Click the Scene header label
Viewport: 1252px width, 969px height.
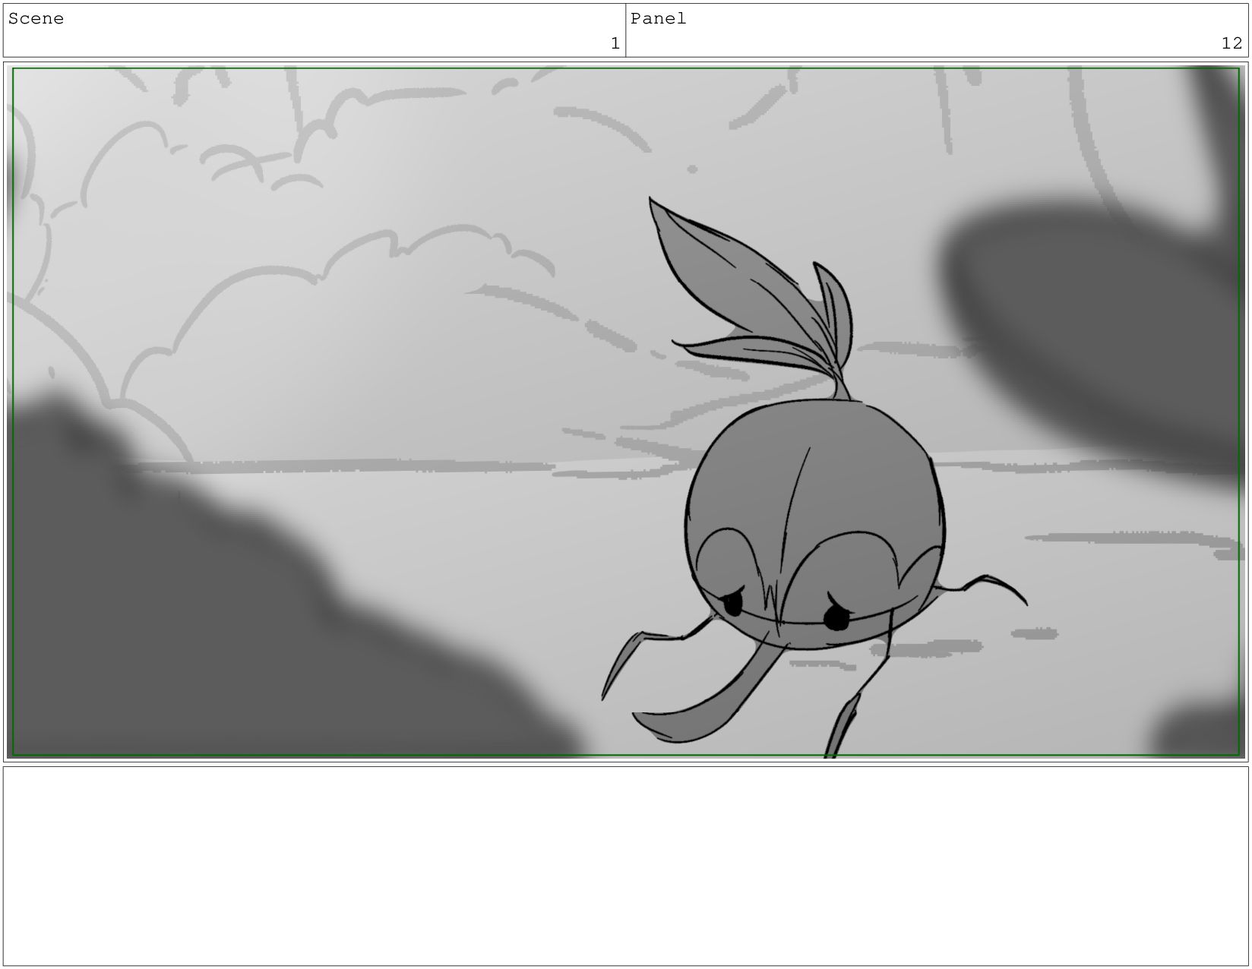pos(36,19)
